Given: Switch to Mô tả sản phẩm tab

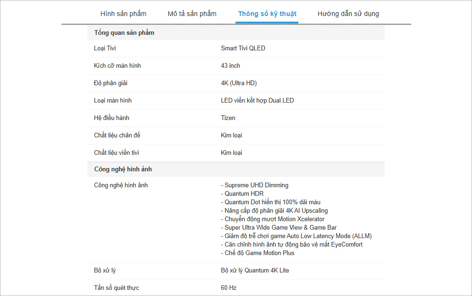Looking at the screenshot, I should click(x=192, y=14).
